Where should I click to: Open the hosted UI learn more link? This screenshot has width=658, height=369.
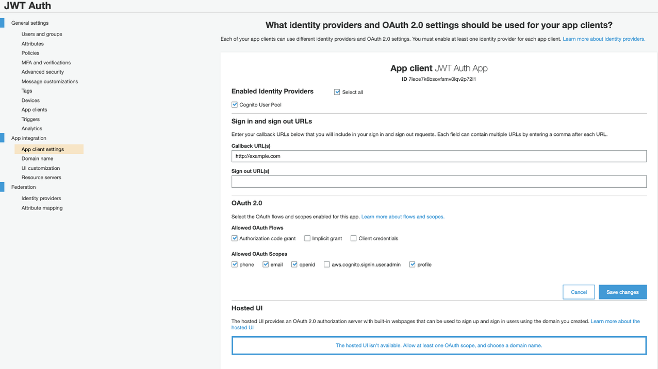coord(615,321)
